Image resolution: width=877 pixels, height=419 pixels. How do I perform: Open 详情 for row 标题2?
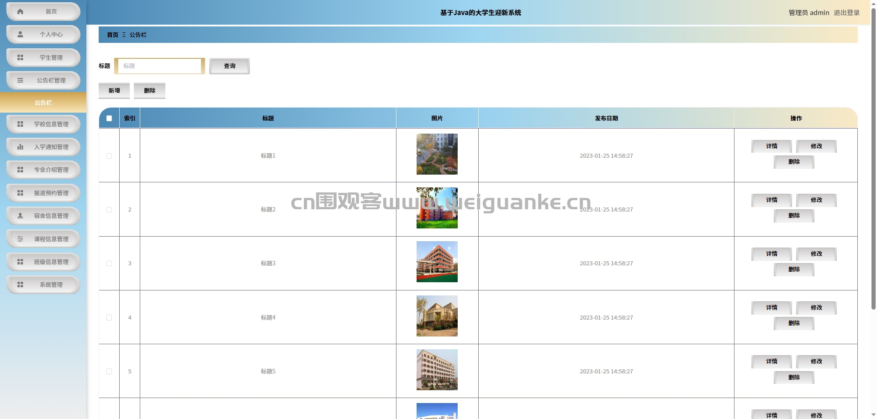pos(771,200)
